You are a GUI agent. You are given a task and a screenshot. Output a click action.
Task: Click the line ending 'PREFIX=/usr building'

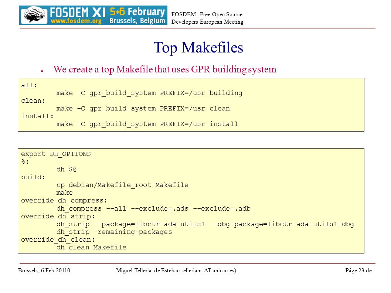(149, 93)
